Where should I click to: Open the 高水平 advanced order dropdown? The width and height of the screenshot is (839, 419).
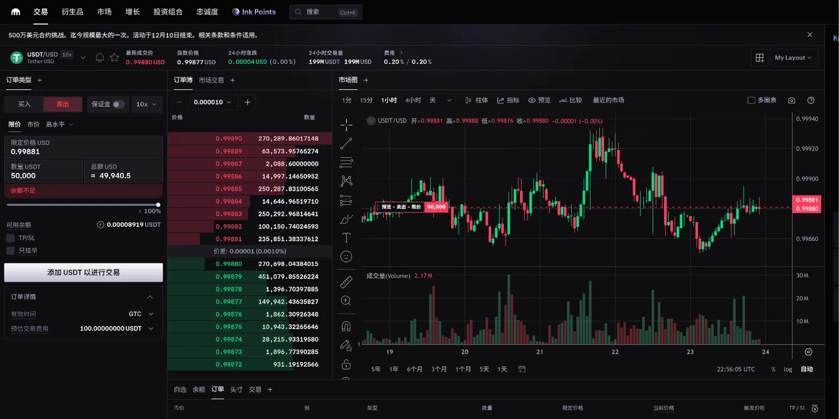[59, 124]
